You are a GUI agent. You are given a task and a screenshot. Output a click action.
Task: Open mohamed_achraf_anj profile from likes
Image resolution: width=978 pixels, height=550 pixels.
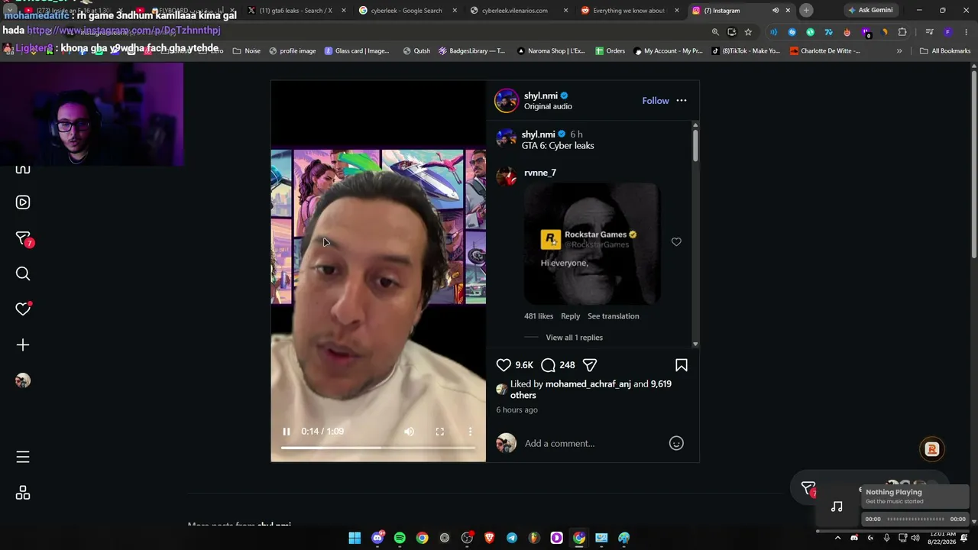pos(588,384)
